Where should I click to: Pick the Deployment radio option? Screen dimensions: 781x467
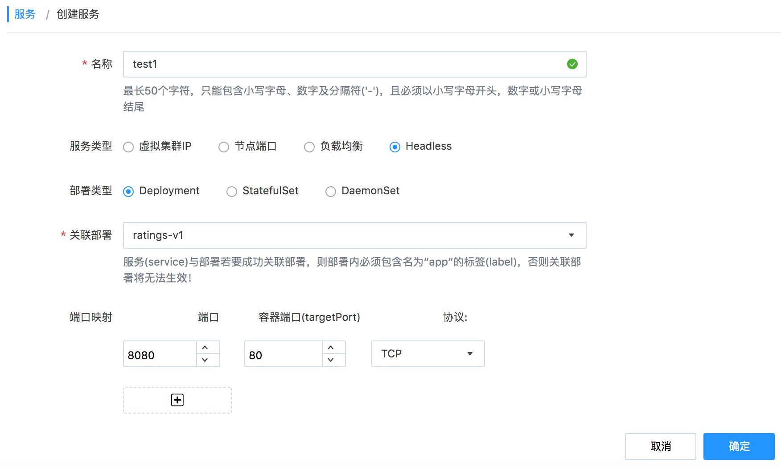[128, 192]
